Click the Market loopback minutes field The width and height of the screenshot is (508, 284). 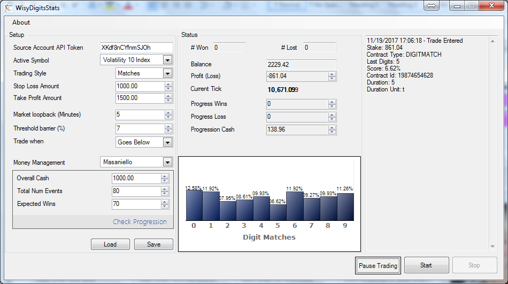(140, 114)
